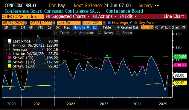Open the end date calendar picker icon
Viewport: 189px width, 110px height.
tap(54, 23)
